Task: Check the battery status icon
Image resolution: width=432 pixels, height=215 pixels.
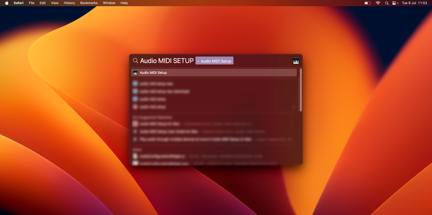Action: [367, 3]
